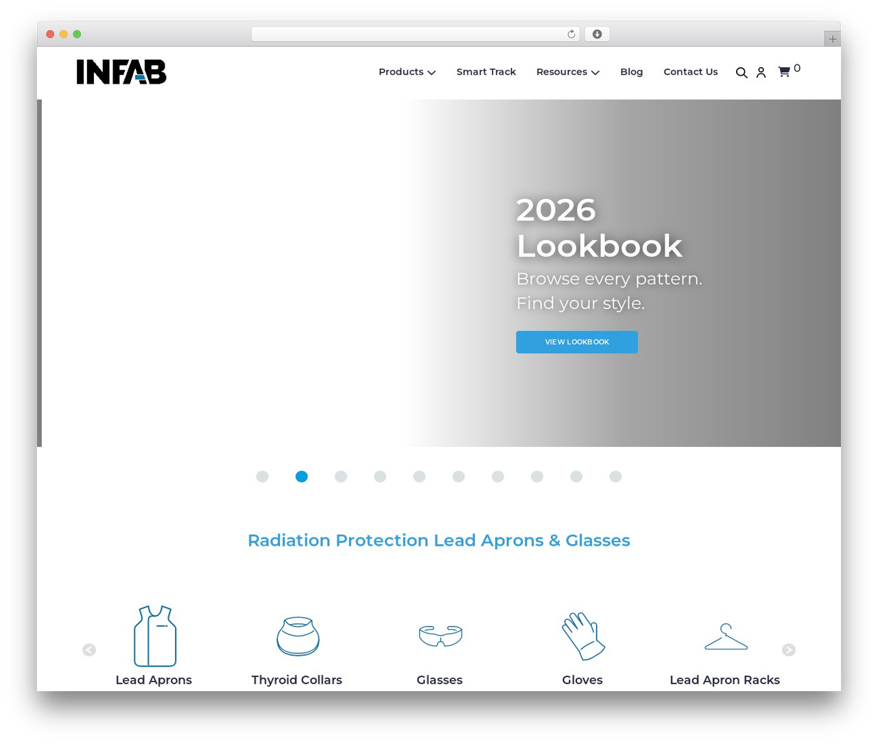Switch to the tenth carousel slide dot
878x744 pixels.
coord(615,476)
